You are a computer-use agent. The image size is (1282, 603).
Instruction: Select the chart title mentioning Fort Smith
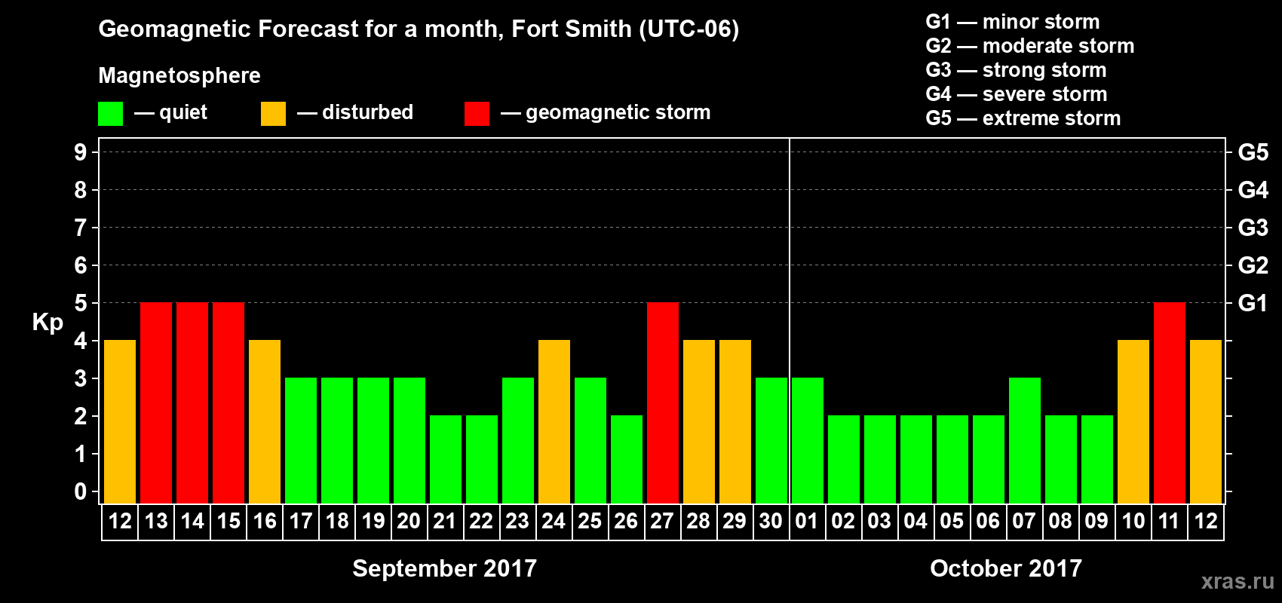pyautogui.click(x=419, y=29)
